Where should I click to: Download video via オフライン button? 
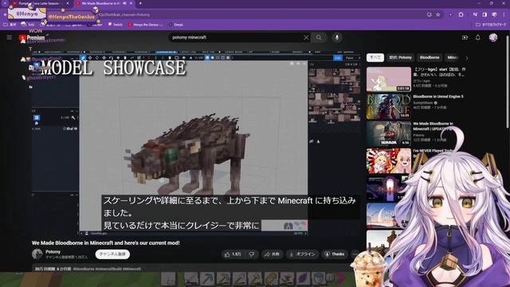coord(302,254)
